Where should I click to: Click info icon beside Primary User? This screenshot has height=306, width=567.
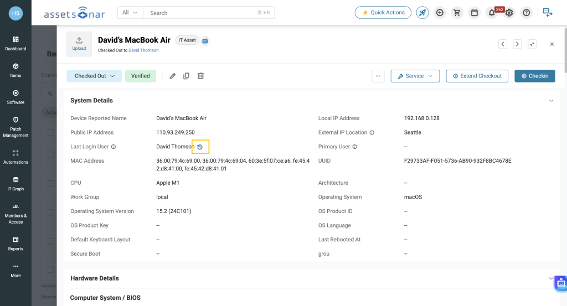coord(355,147)
